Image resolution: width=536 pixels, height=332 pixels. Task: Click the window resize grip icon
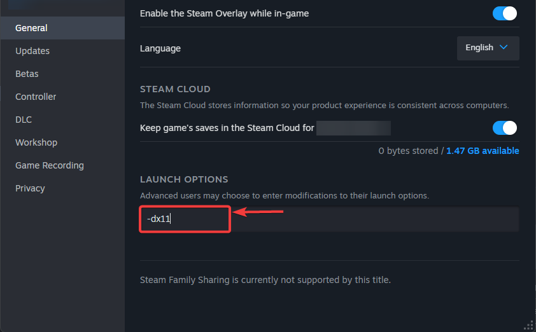(528, 324)
